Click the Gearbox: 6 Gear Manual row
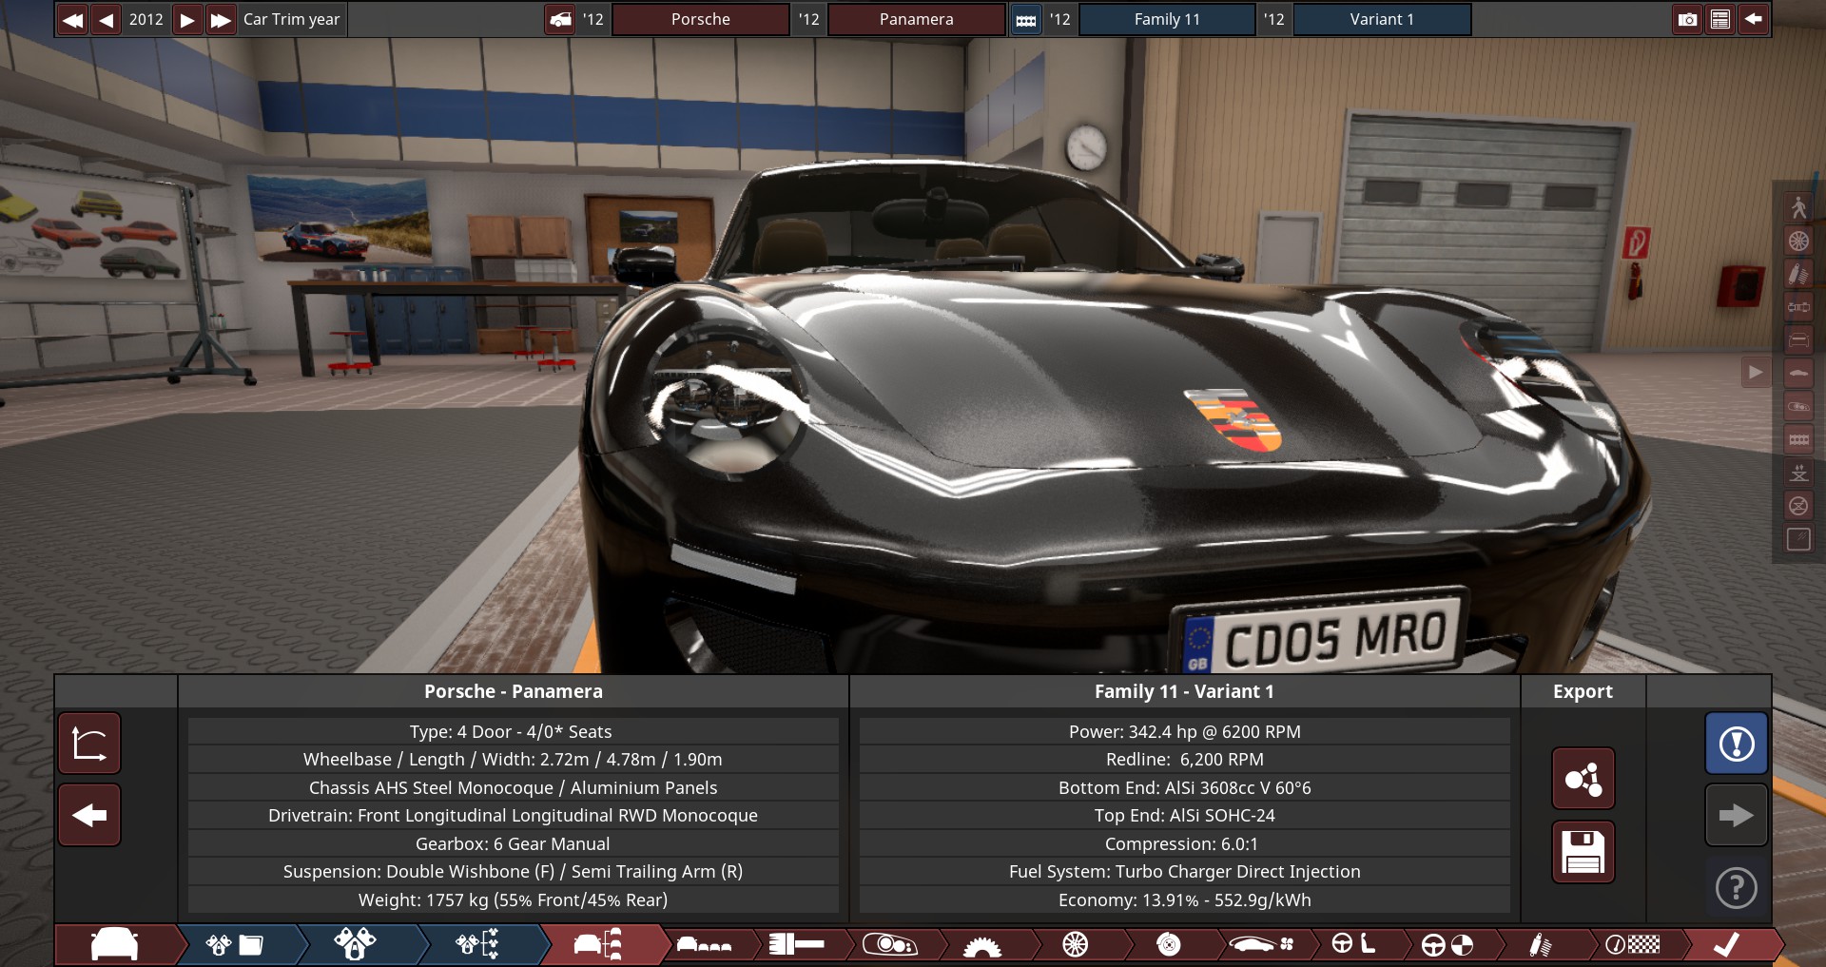 (514, 843)
